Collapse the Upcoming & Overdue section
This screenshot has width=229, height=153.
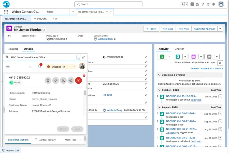click(159, 75)
